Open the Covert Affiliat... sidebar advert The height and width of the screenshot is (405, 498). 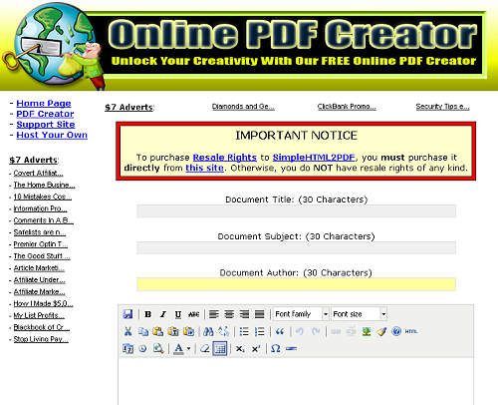38,174
